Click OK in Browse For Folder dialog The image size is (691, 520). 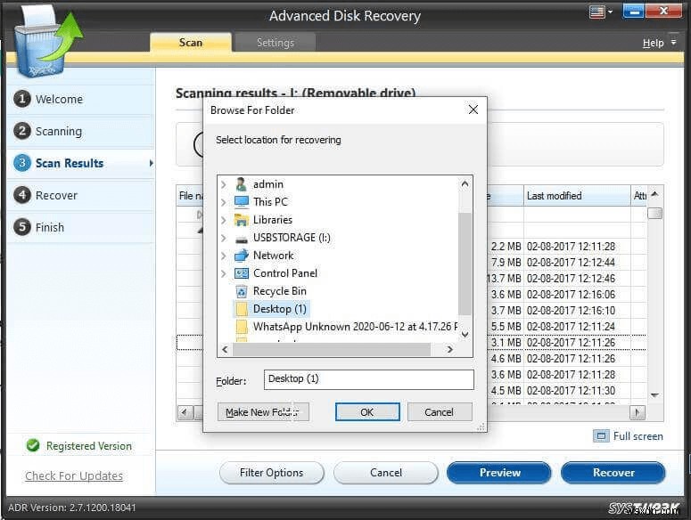click(x=367, y=412)
